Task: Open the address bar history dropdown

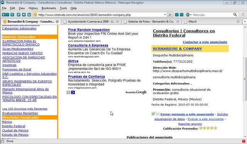Action: pos(165,15)
